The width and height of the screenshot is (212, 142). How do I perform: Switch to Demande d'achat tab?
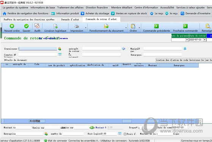[x=70, y=20]
